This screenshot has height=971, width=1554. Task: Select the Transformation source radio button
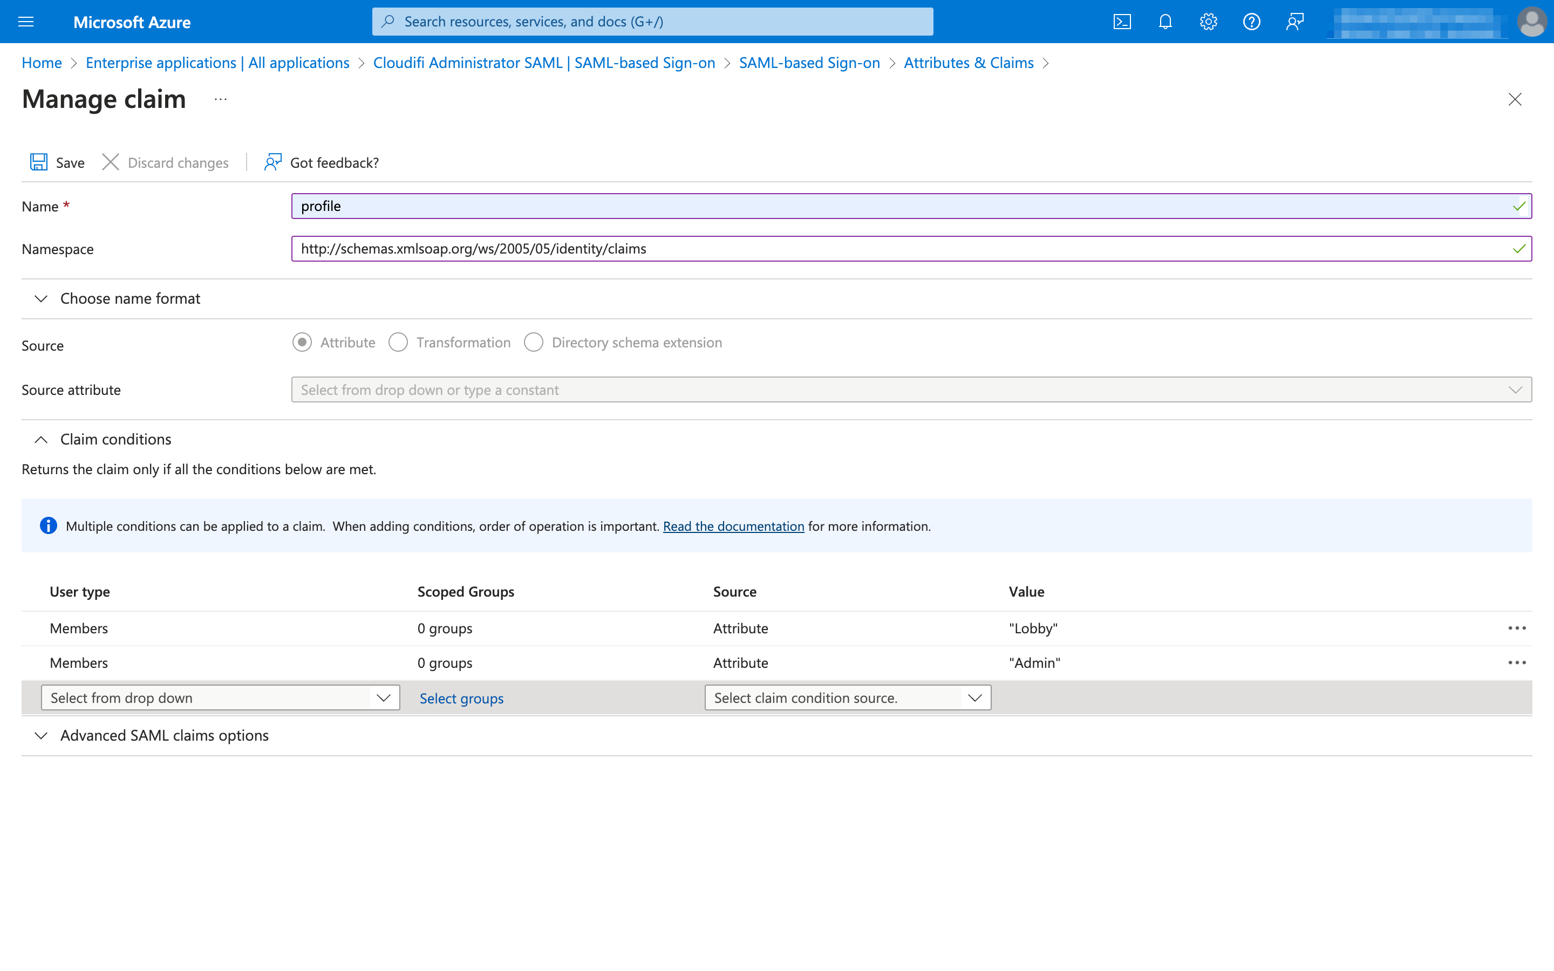point(398,343)
